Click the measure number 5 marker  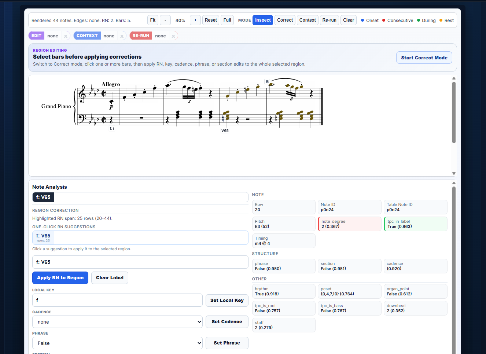[x=267, y=81]
